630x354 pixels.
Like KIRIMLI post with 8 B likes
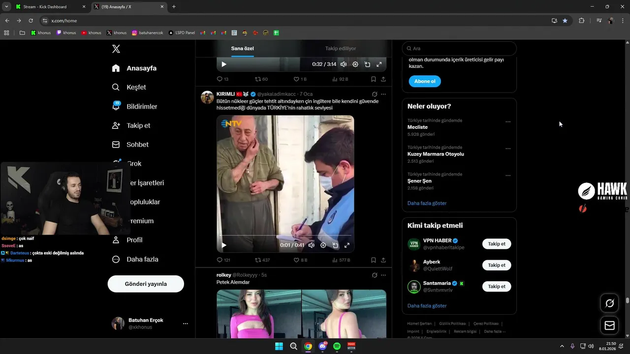pyautogui.click(x=300, y=260)
